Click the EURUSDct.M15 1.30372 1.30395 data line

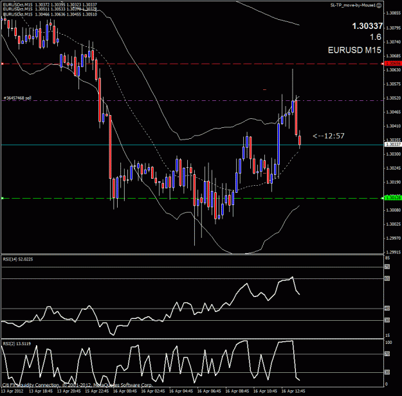[50, 5]
